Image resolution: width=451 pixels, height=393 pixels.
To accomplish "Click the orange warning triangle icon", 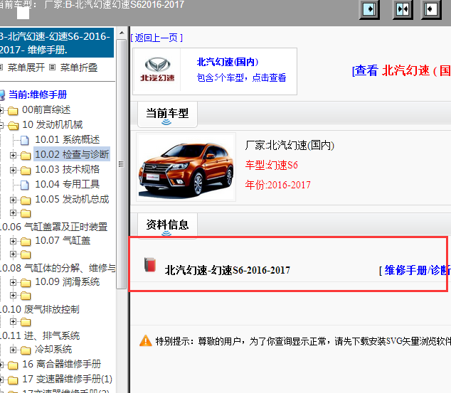I will coord(146,340).
